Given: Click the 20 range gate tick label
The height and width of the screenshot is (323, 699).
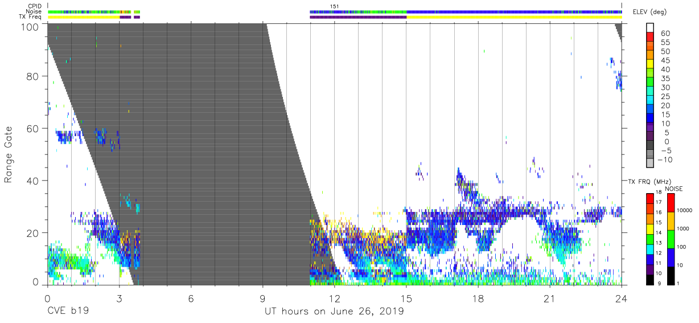Looking at the screenshot, I should [32, 232].
